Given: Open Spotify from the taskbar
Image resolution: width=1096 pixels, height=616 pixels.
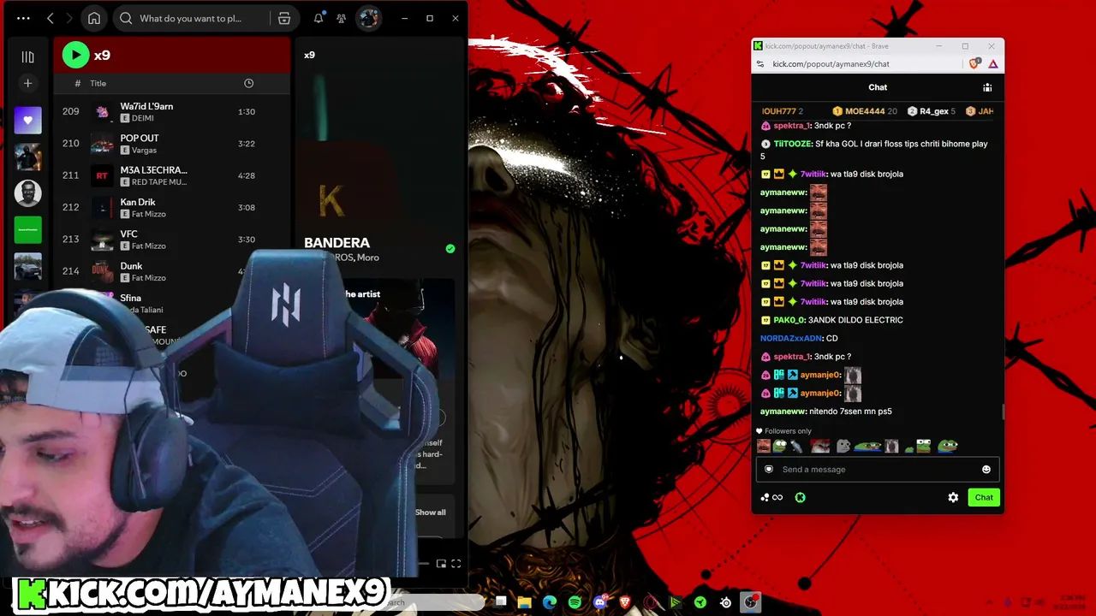Looking at the screenshot, I should 575,602.
